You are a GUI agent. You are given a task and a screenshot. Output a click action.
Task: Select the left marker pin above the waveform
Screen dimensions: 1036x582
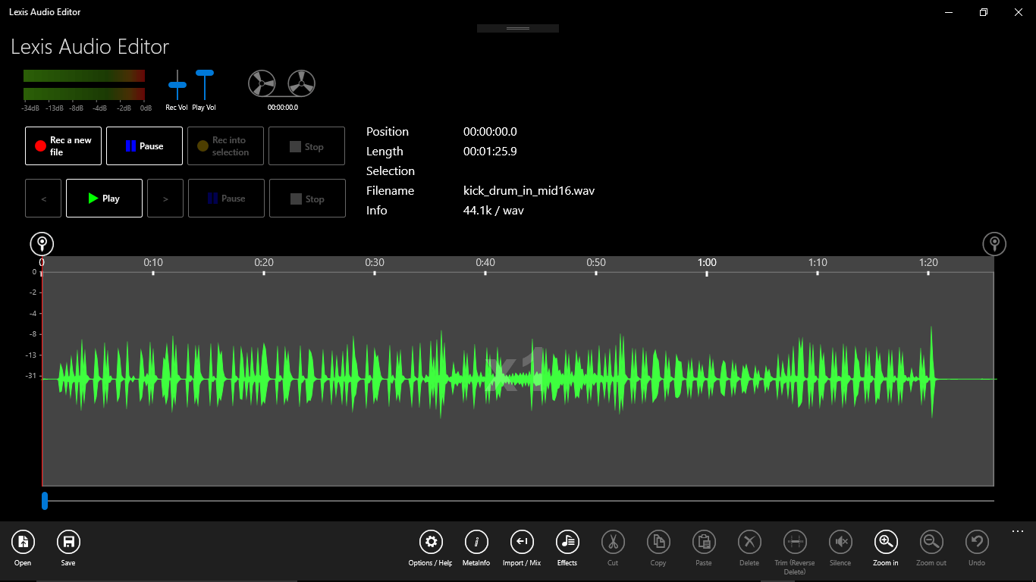[42, 243]
